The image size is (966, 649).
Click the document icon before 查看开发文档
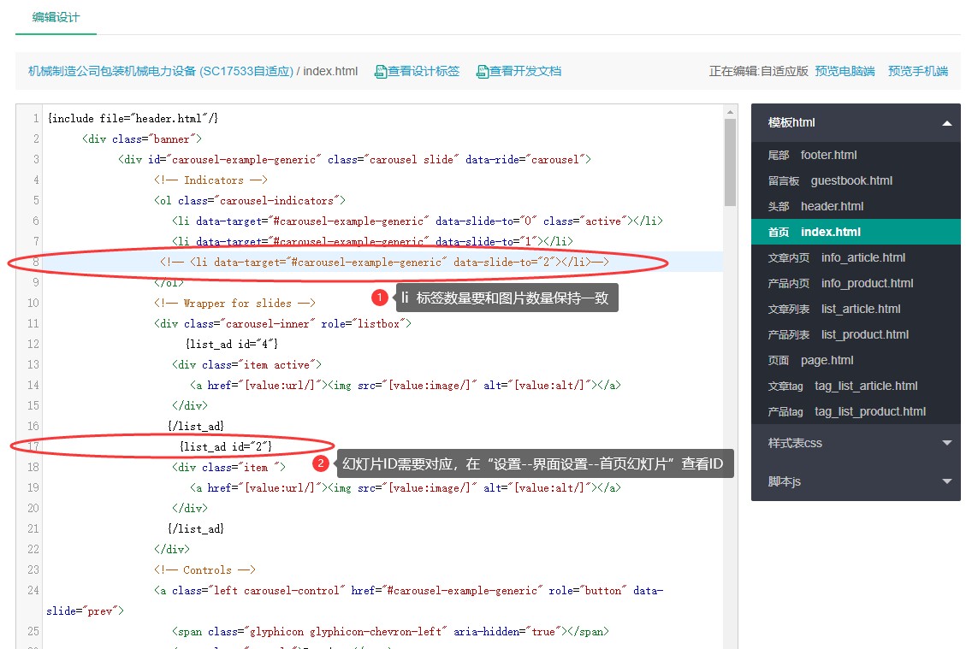(x=481, y=72)
